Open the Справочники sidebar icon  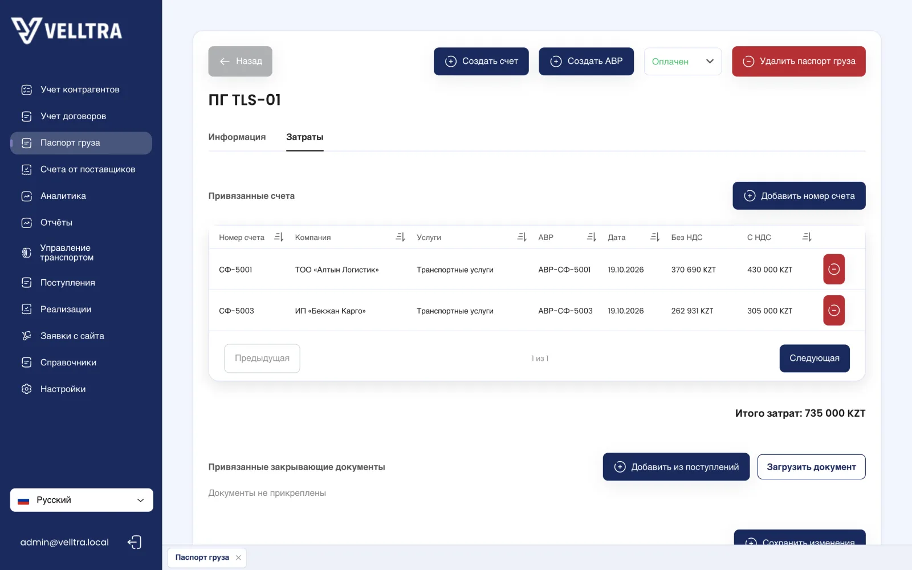point(27,363)
